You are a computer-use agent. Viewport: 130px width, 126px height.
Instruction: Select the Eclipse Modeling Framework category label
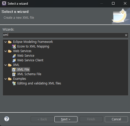[33, 42]
